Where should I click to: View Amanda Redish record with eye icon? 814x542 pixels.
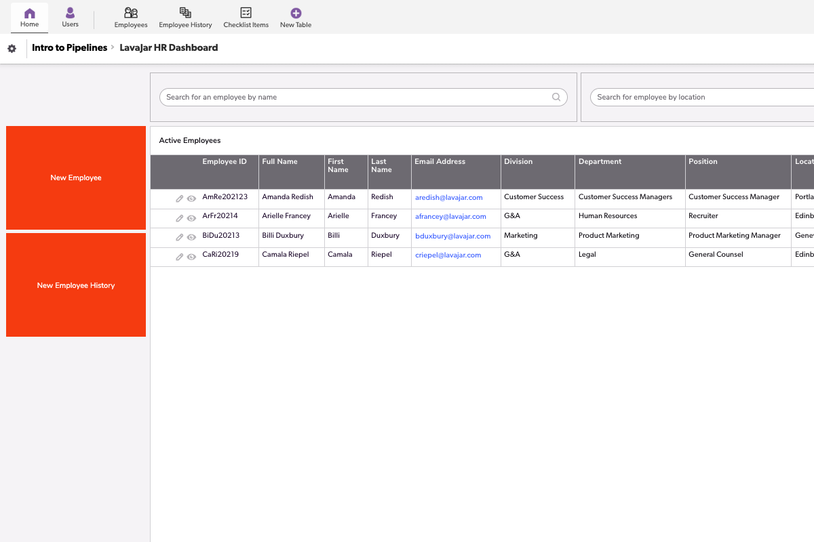pyautogui.click(x=191, y=199)
